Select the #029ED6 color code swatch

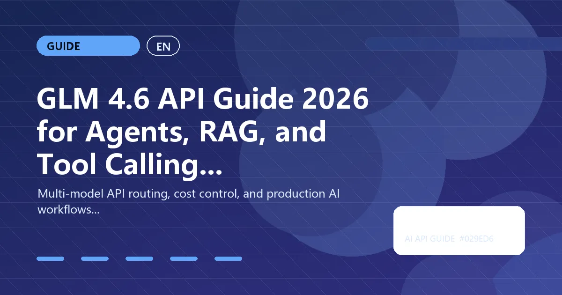[477, 239]
